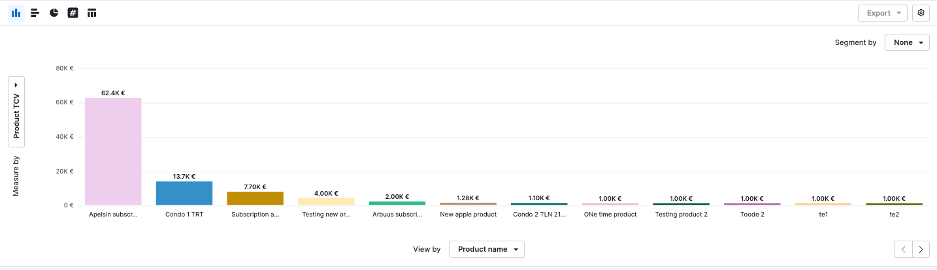
Task: Switch to pie chart view
Action: (x=54, y=13)
